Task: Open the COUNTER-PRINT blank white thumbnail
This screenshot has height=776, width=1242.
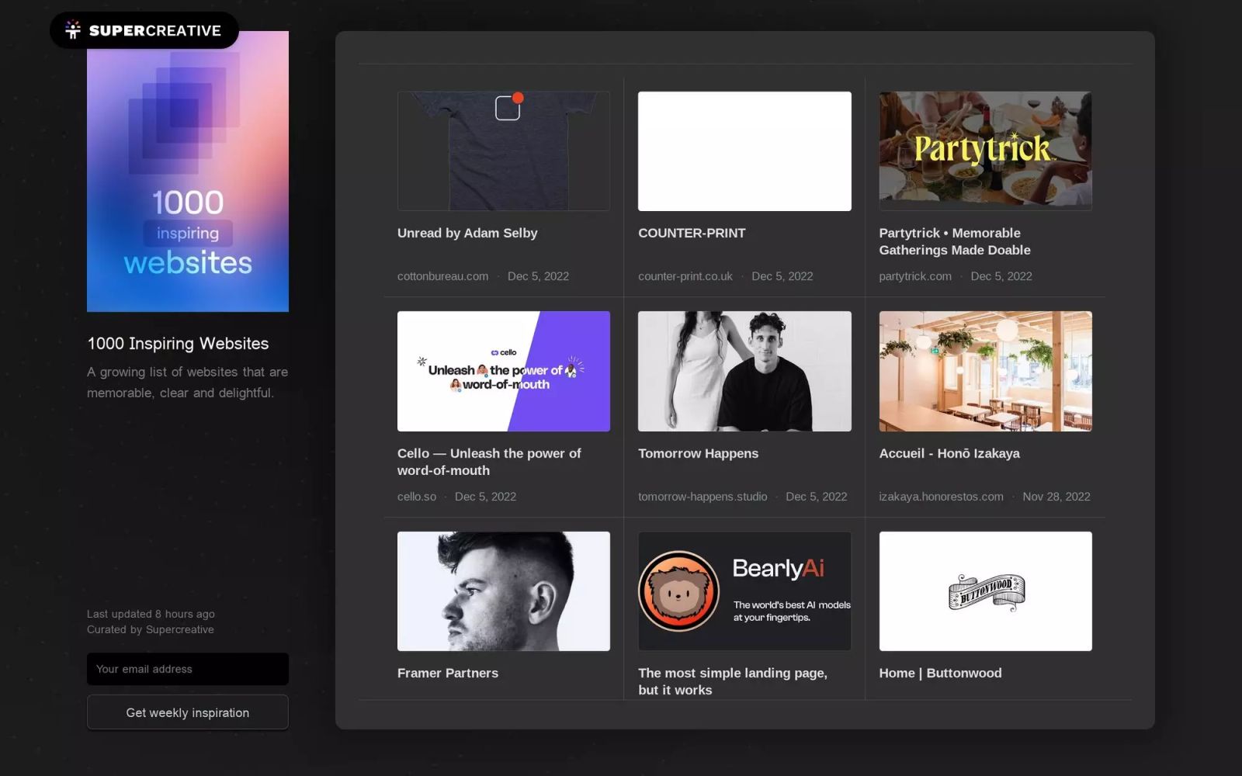Action: click(744, 151)
